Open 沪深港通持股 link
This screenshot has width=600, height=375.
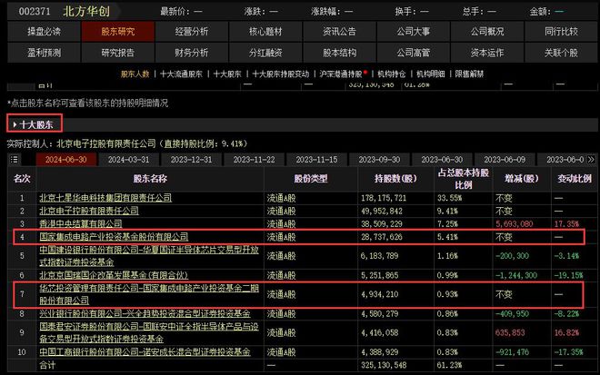click(x=341, y=74)
